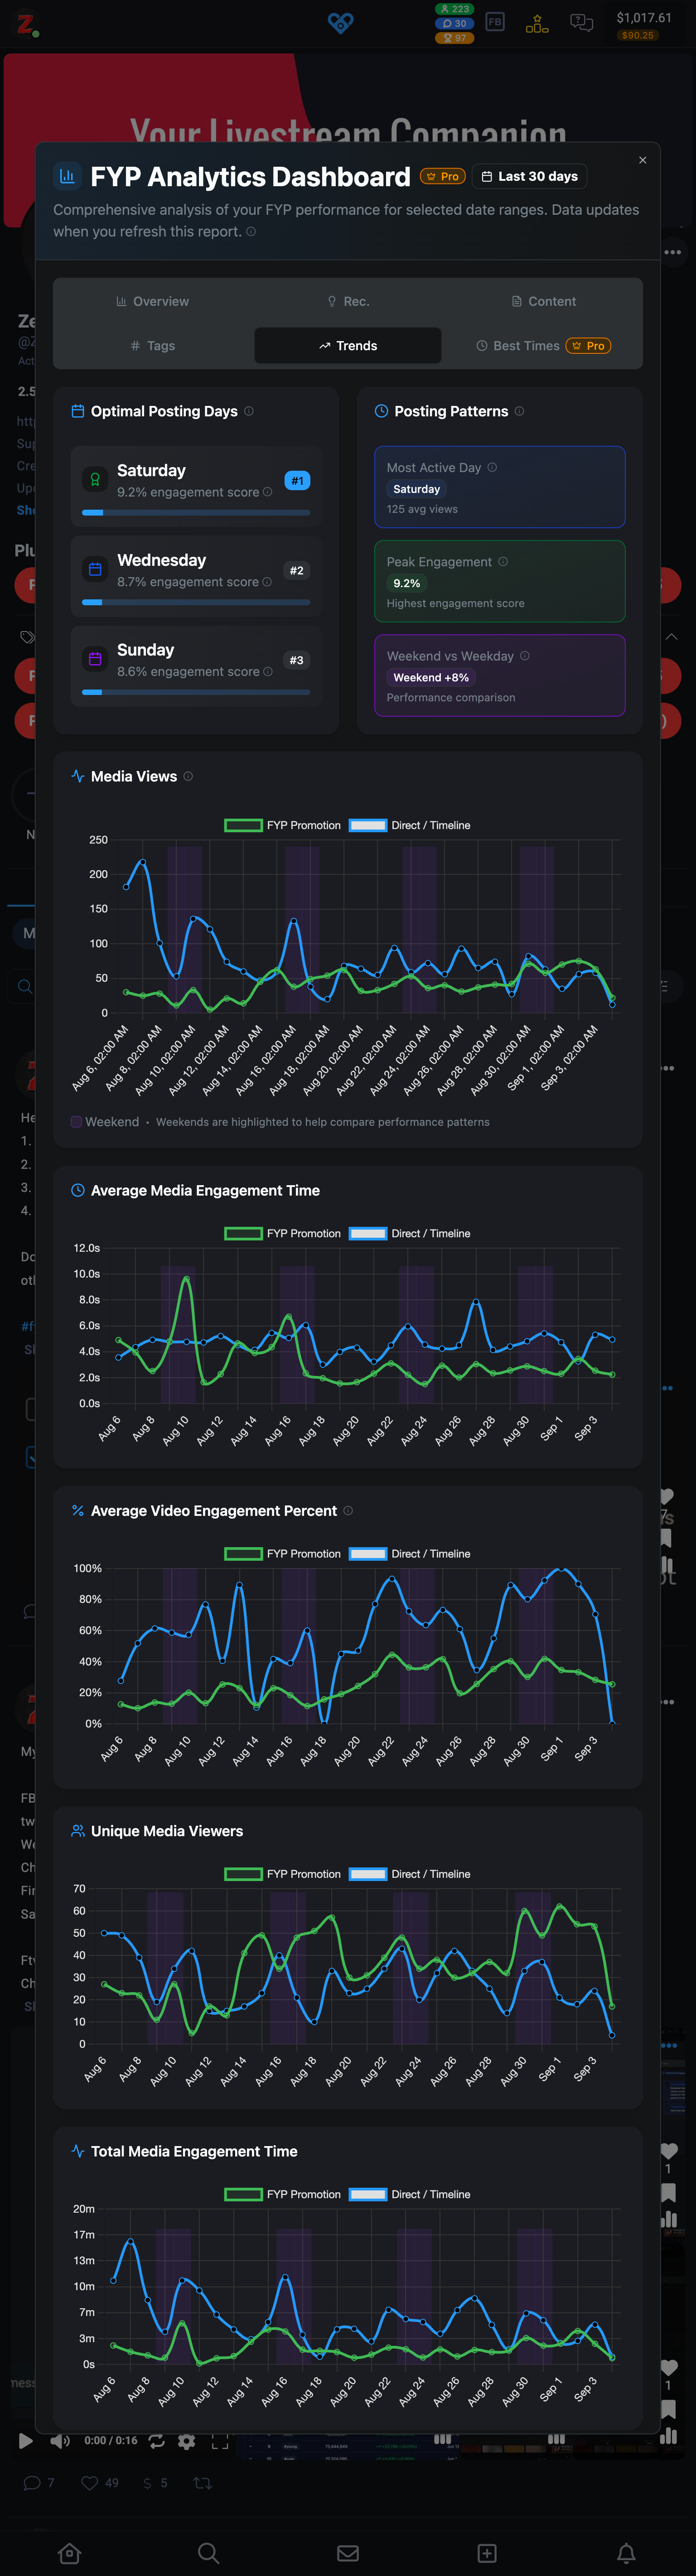The image size is (696, 2576).
Task: Mute the background video volume
Action: [60, 2440]
